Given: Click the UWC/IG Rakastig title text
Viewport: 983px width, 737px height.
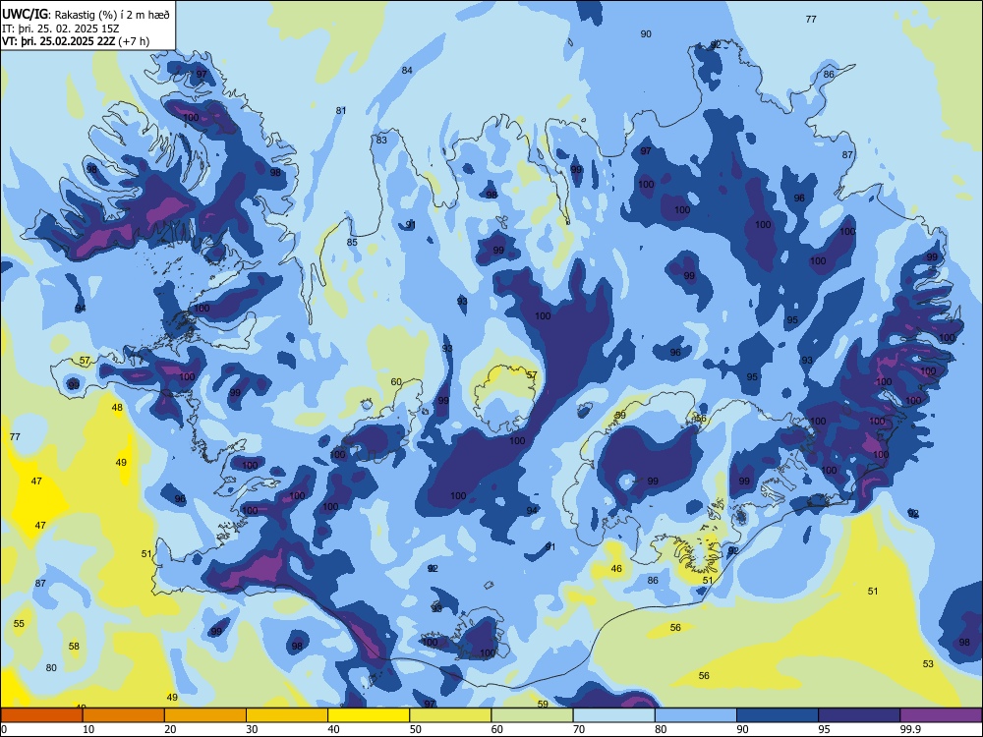Looking at the screenshot, I should (86, 15).
